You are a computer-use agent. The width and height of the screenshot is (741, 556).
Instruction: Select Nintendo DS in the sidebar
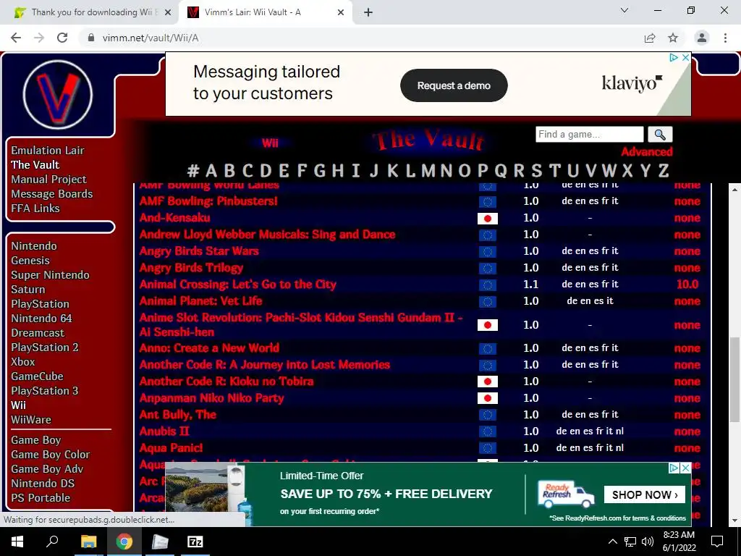43,483
